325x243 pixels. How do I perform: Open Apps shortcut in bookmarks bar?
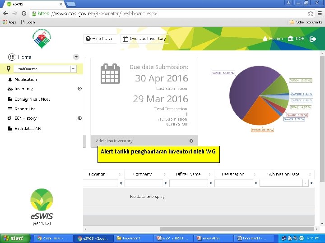pyautogui.click(x=9, y=22)
